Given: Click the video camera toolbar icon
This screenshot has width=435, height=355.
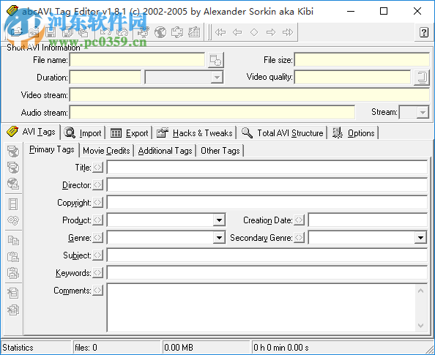Looking at the screenshot, I should 144,32.
